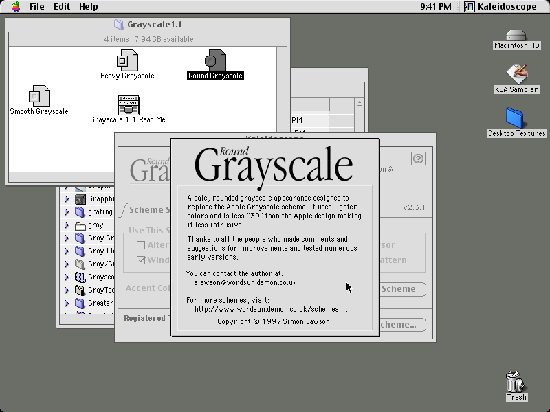Viewport: 550px width, 412px height.
Task: Select the Smooth Grayscale scheme file icon
Action: pos(39,96)
